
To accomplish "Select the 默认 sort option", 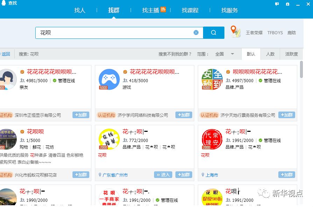I will (x=251, y=54).
